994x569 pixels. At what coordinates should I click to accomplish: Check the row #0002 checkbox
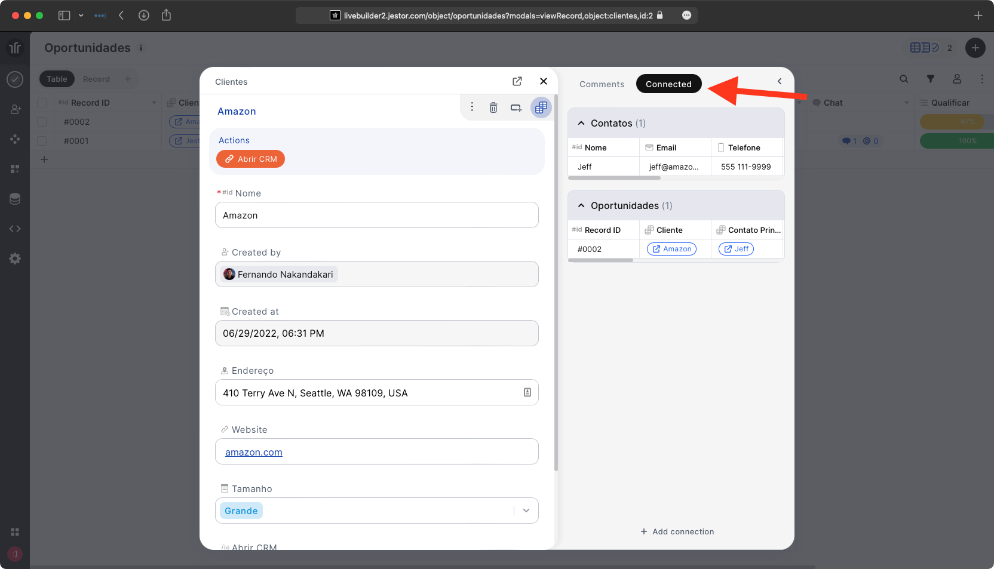pos(42,122)
